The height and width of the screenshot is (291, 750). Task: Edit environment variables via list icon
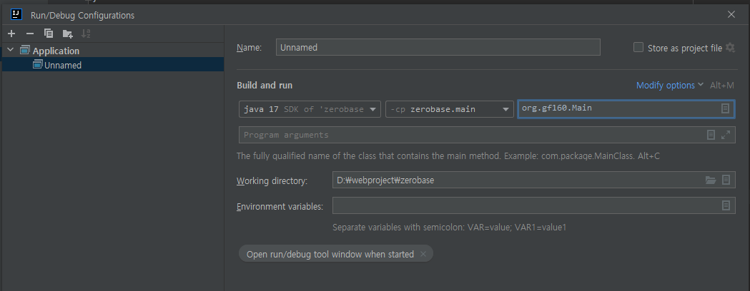pyautogui.click(x=726, y=205)
